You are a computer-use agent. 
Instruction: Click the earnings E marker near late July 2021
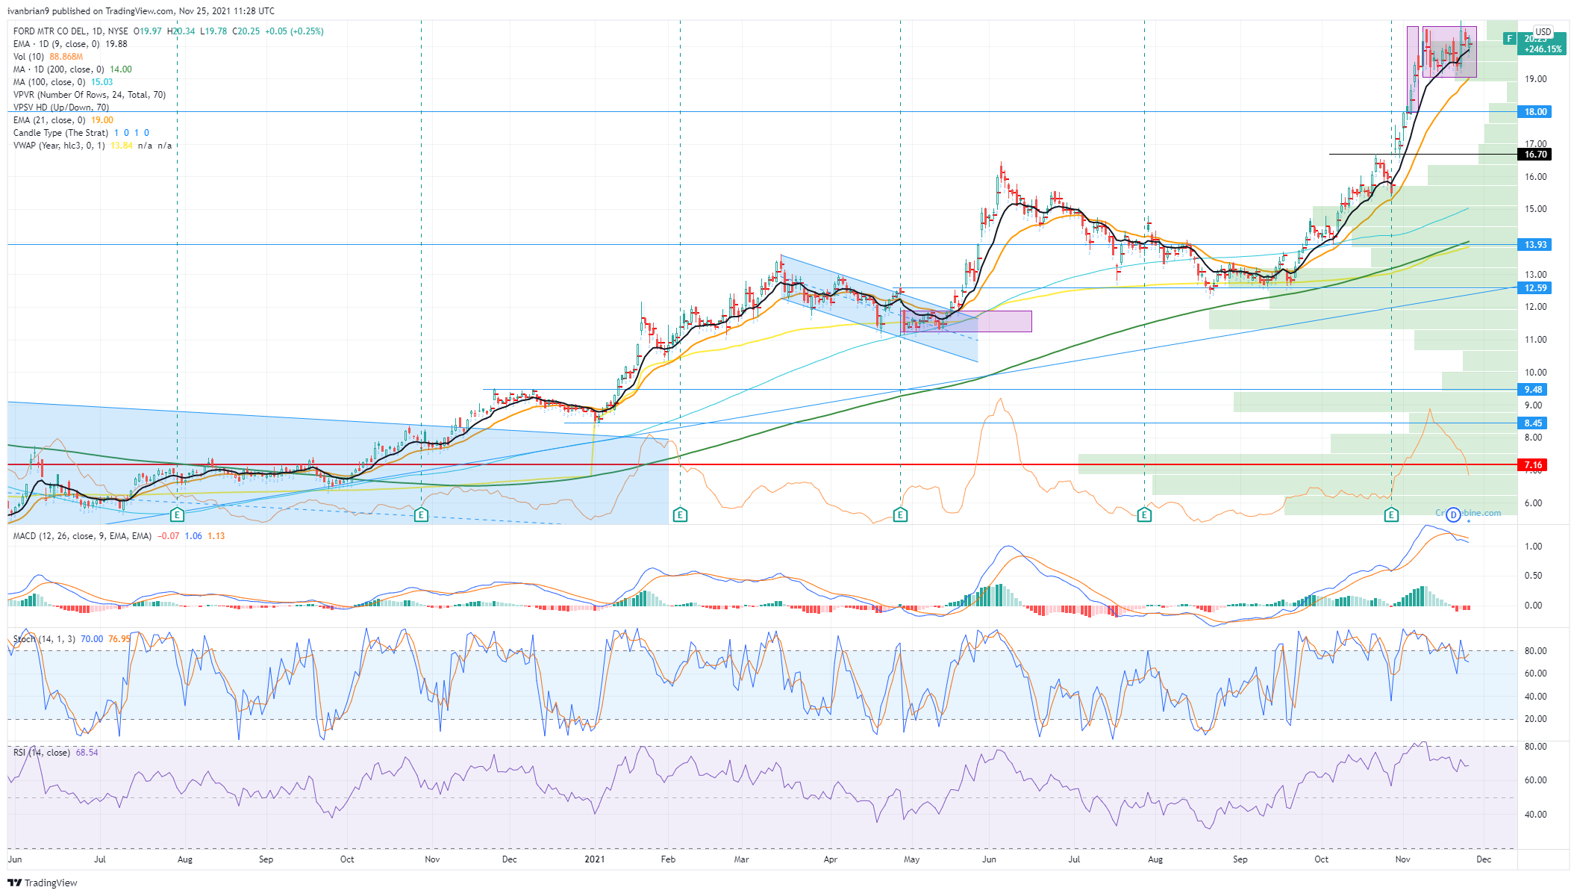pyautogui.click(x=1144, y=514)
